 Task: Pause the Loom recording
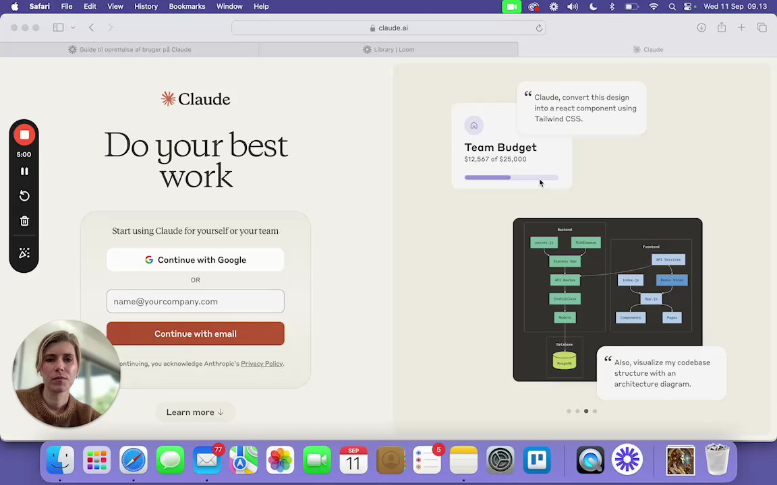24,171
